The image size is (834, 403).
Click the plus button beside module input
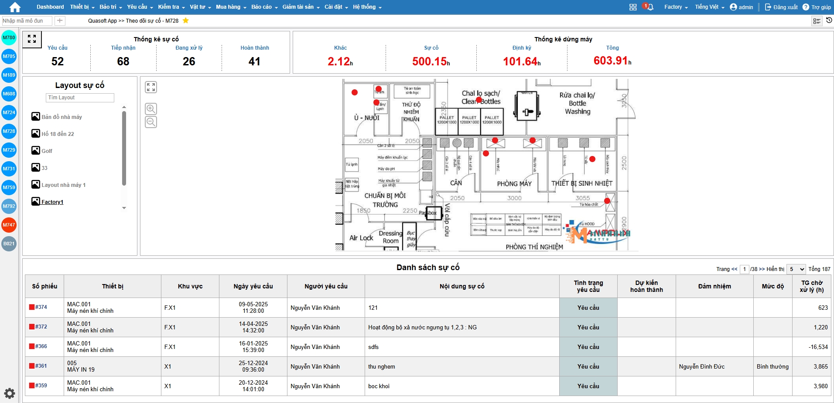pos(60,20)
